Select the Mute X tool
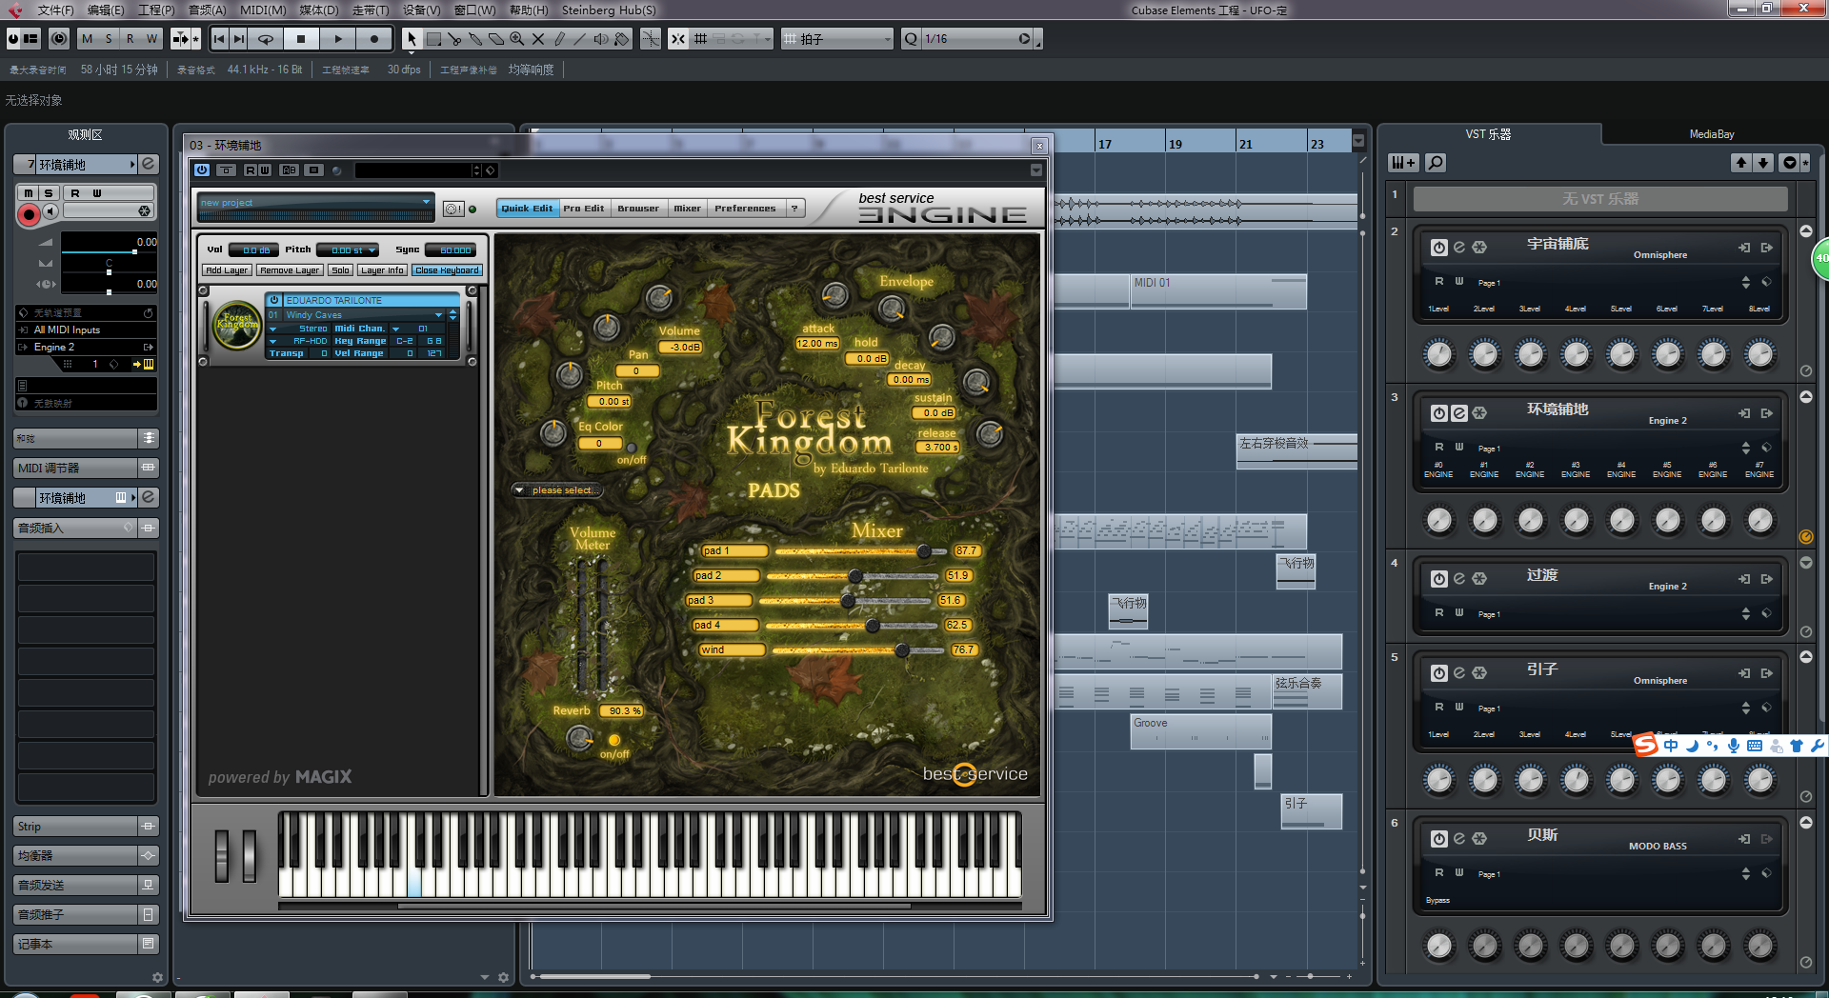 [x=538, y=38]
